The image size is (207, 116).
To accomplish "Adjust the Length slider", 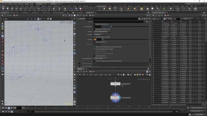I will click(x=125, y=39).
